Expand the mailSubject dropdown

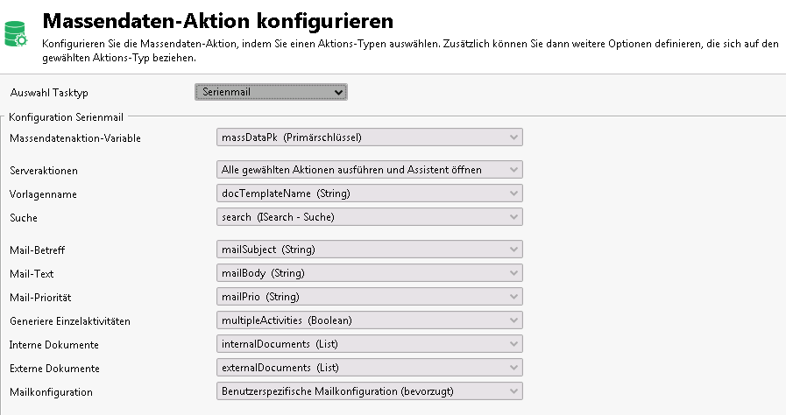pyautogui.click(x=369, y=250)
